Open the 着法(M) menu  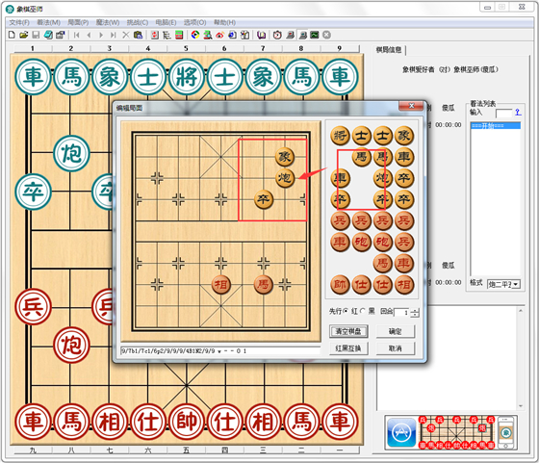point(48,22)
